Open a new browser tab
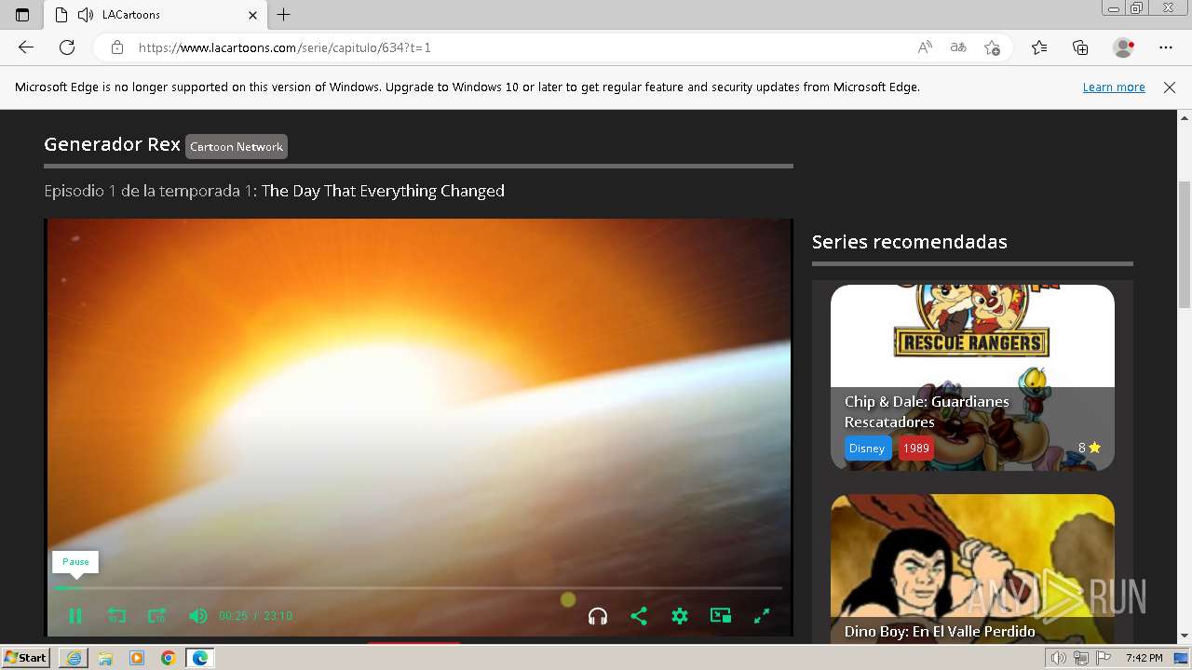Screen dimensions: 1192x670 284,15
